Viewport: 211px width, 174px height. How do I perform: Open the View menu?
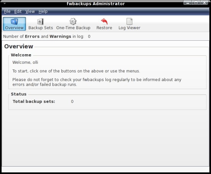pyautogui.click(x=30, y=12)
